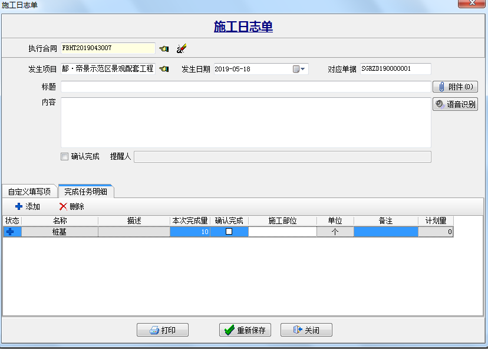Click the lookup icon beside 执行合同 field

pyautogui.click(x=164, y=48)
